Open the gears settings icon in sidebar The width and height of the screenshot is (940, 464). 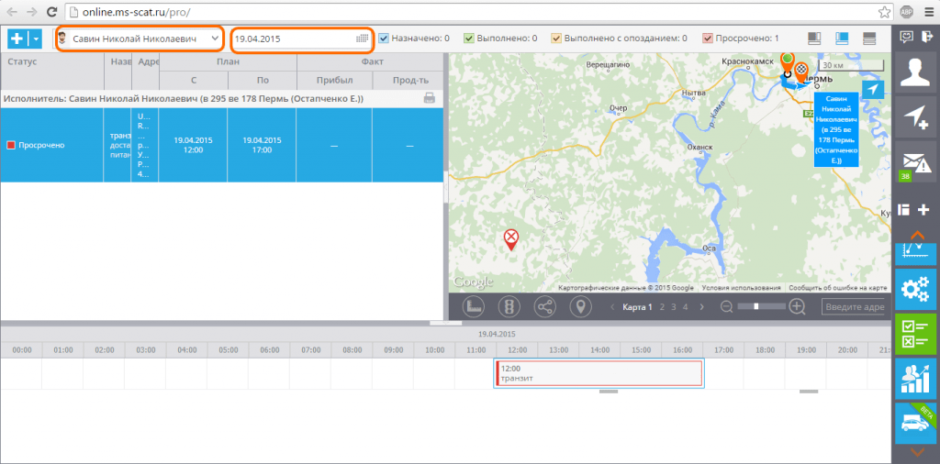pos(915,289)
